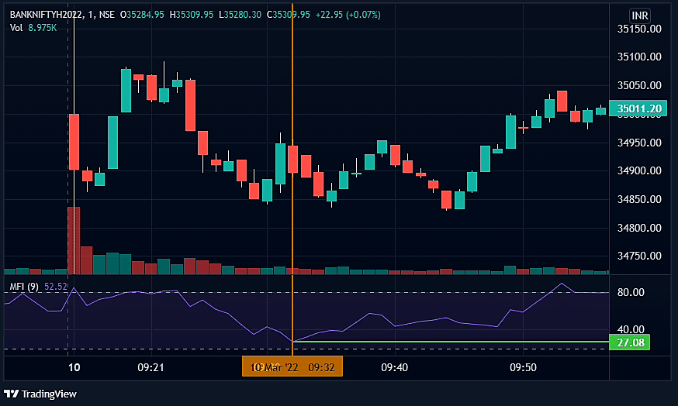Click the 40.00 level on the MFI scale

tap(631, 329)
